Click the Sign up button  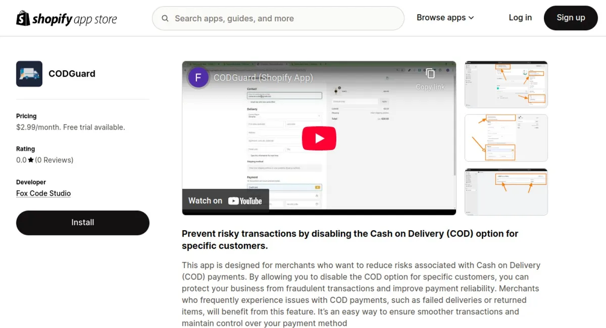pos(571,18)
